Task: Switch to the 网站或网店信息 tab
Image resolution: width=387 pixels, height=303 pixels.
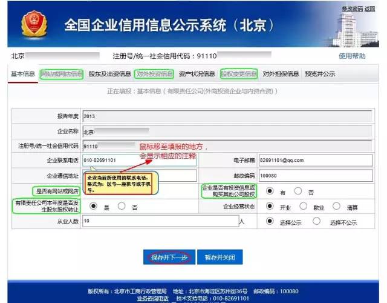Action: tap(62, 74)
